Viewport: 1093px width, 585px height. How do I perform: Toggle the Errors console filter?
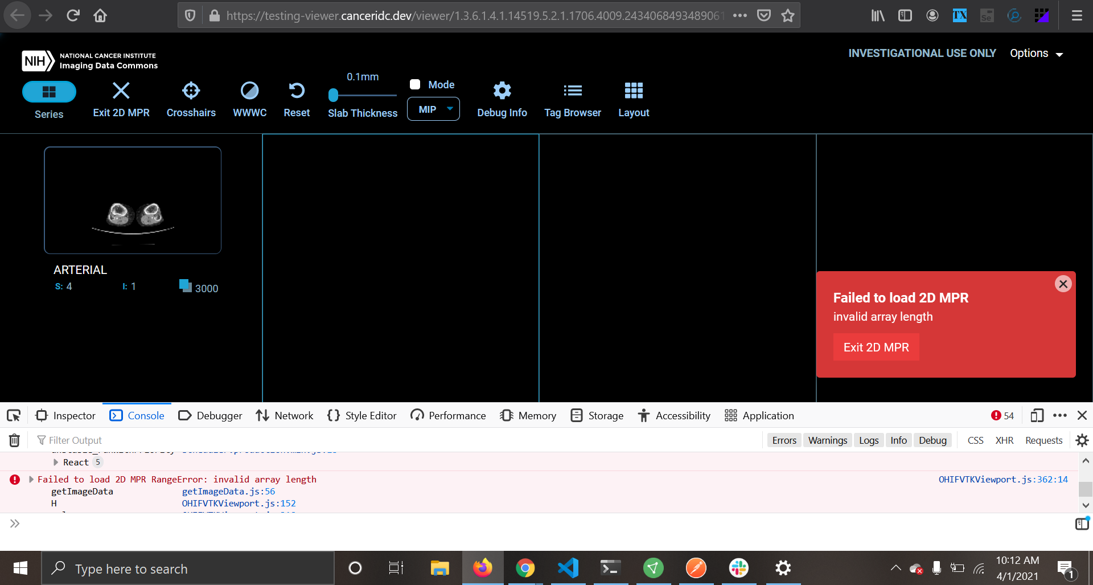click(x=784, y=440)
